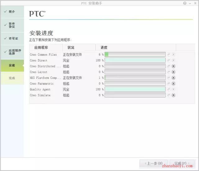Click the Quality Agent completed progress bar
This screenshot has height=171, width=199.
coord(135,89)
